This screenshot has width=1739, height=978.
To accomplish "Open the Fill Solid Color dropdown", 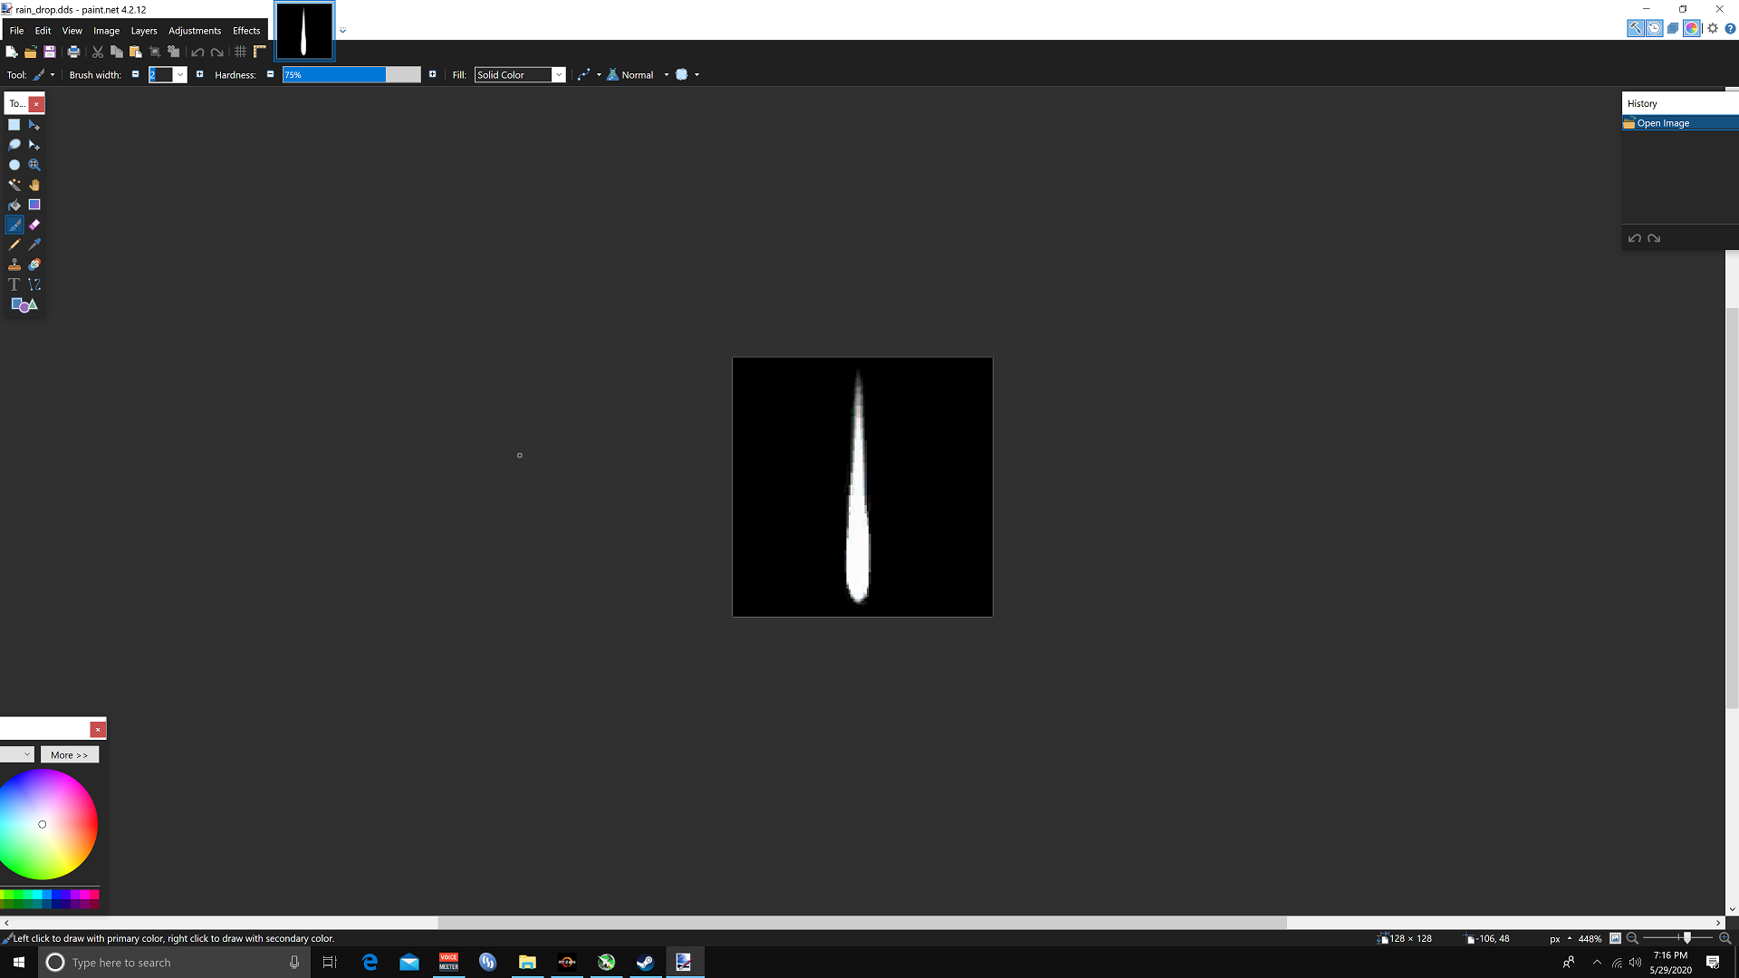I will click(x=520, y=75).
